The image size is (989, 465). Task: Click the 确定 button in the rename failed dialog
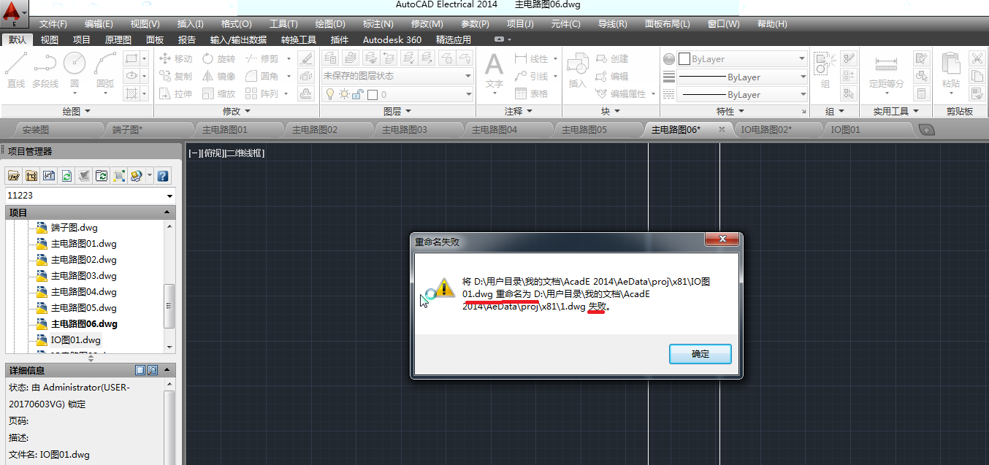[x=700, y=353]
